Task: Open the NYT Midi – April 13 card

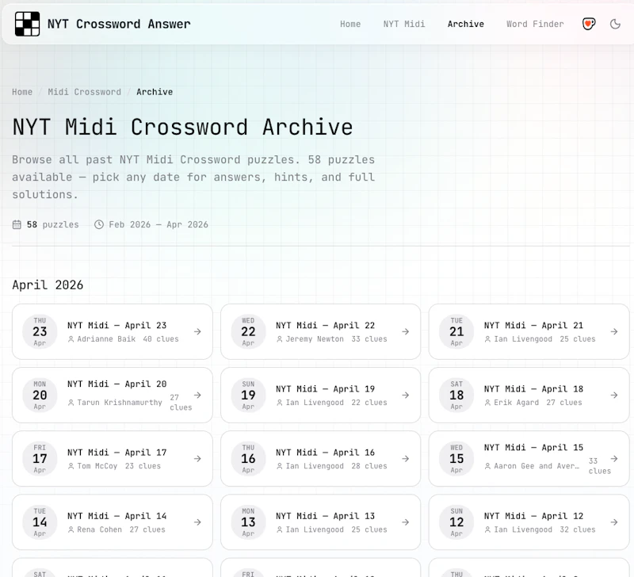Action: pyautogui.click(x=321, y=522)
